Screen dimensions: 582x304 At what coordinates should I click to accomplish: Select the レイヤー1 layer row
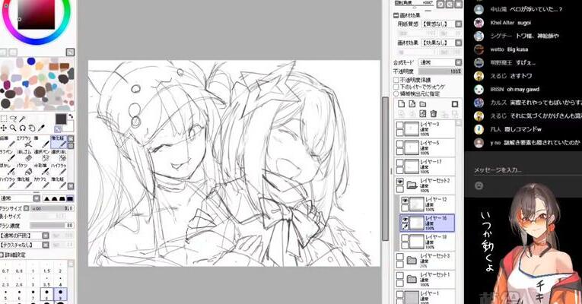(425, 296)
